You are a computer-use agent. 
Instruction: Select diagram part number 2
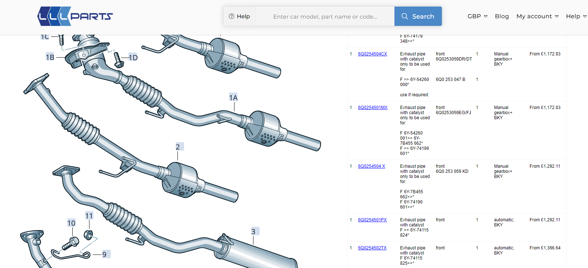click(178, 147)
